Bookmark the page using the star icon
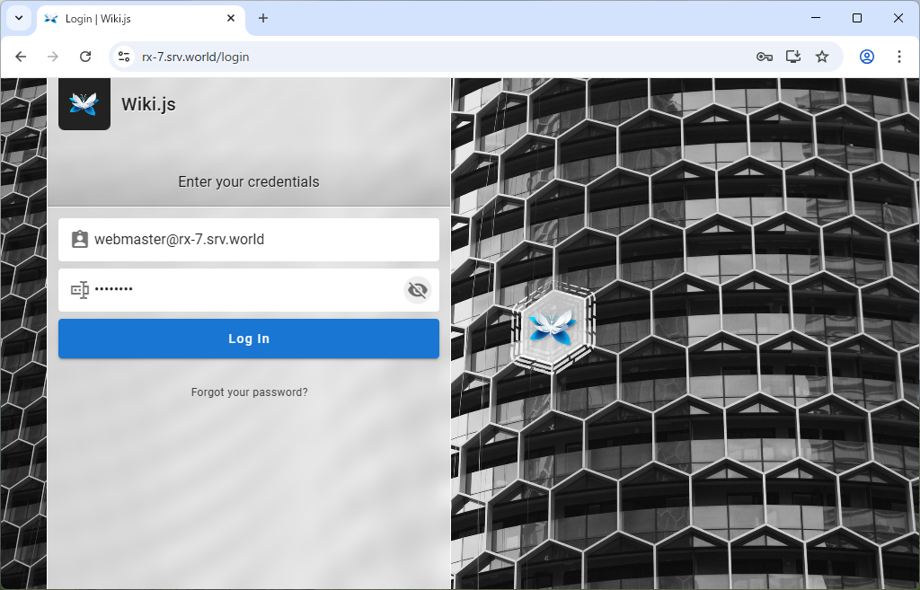This screenshot has width=920, height=590. (x=822, y=56)
